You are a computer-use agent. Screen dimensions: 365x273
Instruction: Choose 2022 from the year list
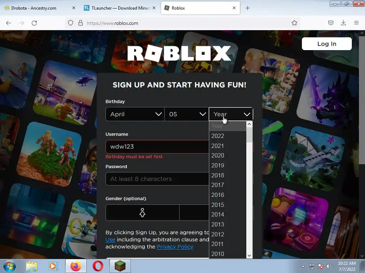click(227, 136)
